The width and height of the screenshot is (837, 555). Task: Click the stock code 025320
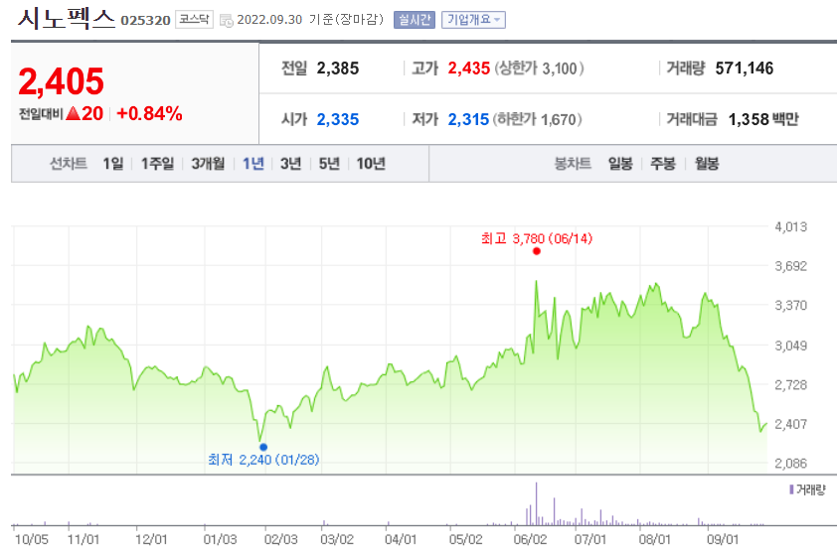pos(145,21)
